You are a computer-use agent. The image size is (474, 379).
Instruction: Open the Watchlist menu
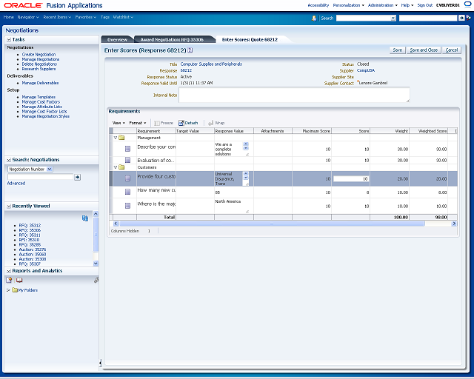coord(123,17)
